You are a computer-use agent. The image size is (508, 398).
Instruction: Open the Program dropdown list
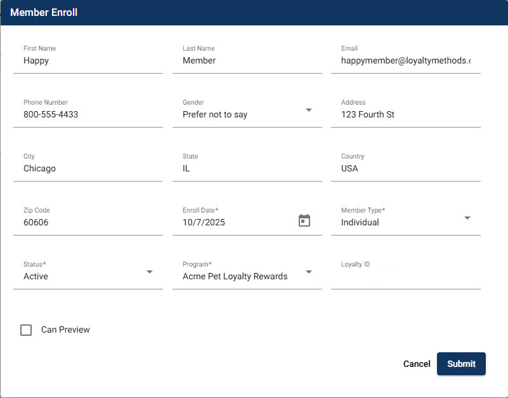[309, 272]
